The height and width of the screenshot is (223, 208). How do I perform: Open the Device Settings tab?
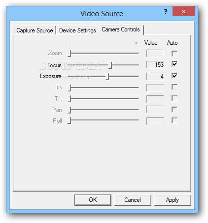coord(77,30)
